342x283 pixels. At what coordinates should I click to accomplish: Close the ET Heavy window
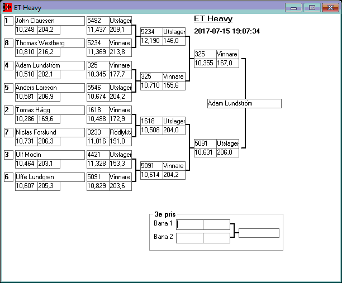pos(330,8)
